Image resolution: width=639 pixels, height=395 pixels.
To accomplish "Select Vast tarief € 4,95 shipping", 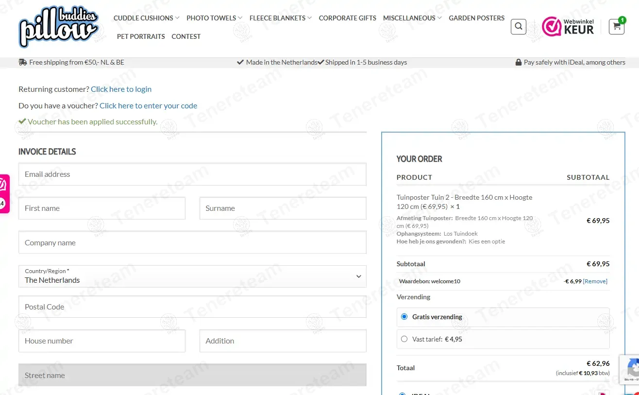I will (404, 339).
